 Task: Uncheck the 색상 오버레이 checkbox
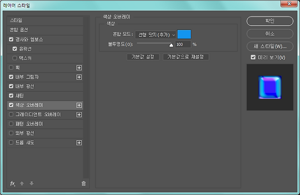coord(11,105)
